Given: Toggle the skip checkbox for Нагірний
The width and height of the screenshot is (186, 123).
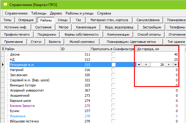Looking at the screenshot, I should (x=114, y=70).
